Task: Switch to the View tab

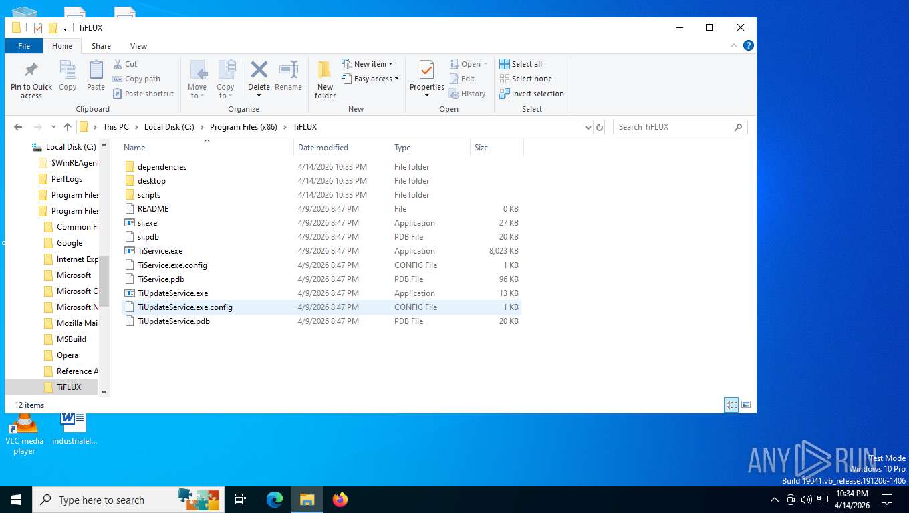Action: click(138, 46)
